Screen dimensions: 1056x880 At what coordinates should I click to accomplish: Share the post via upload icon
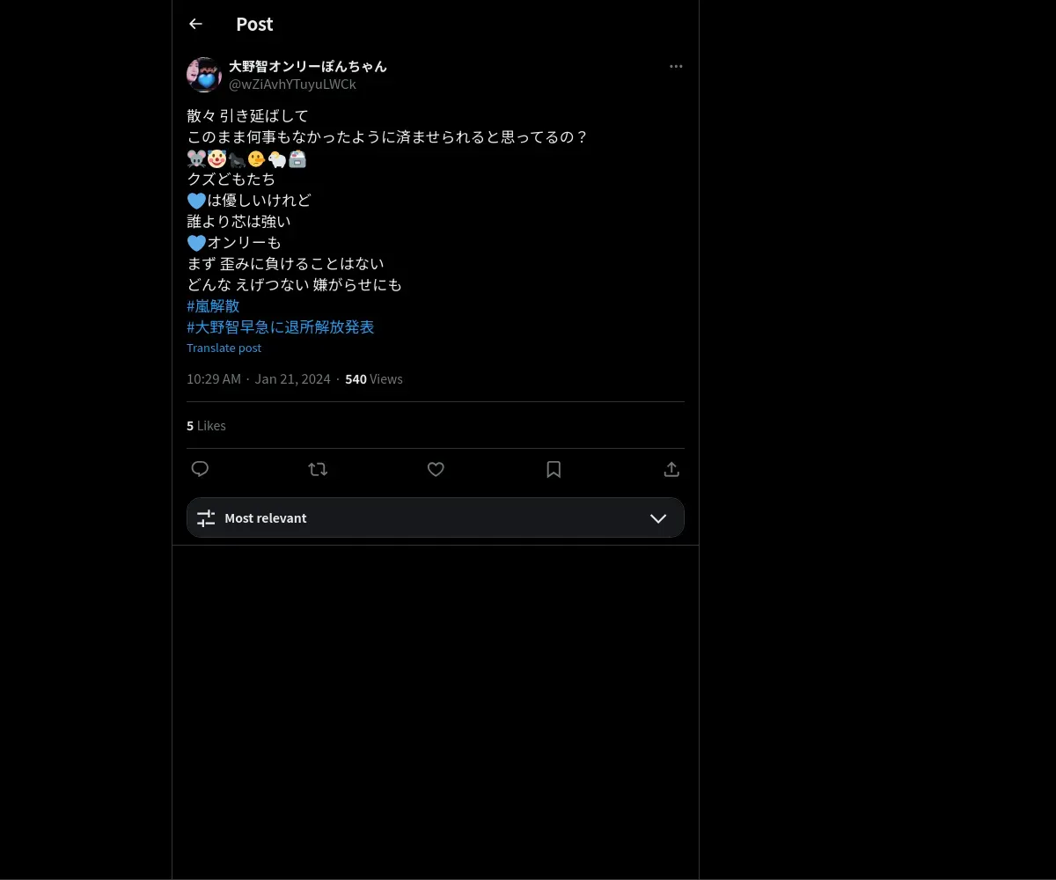click(671, 469)
